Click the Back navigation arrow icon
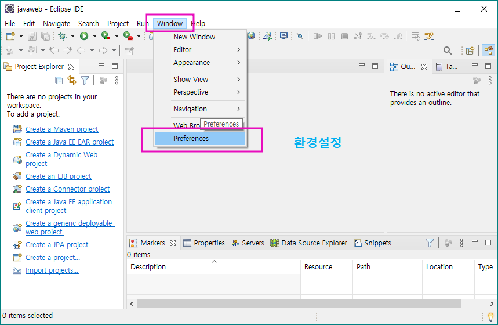 tap(81, 50)
